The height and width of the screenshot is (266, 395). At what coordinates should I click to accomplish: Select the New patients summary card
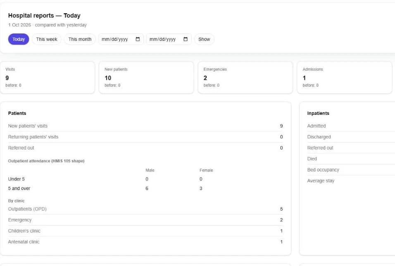[x=146, y=77]
